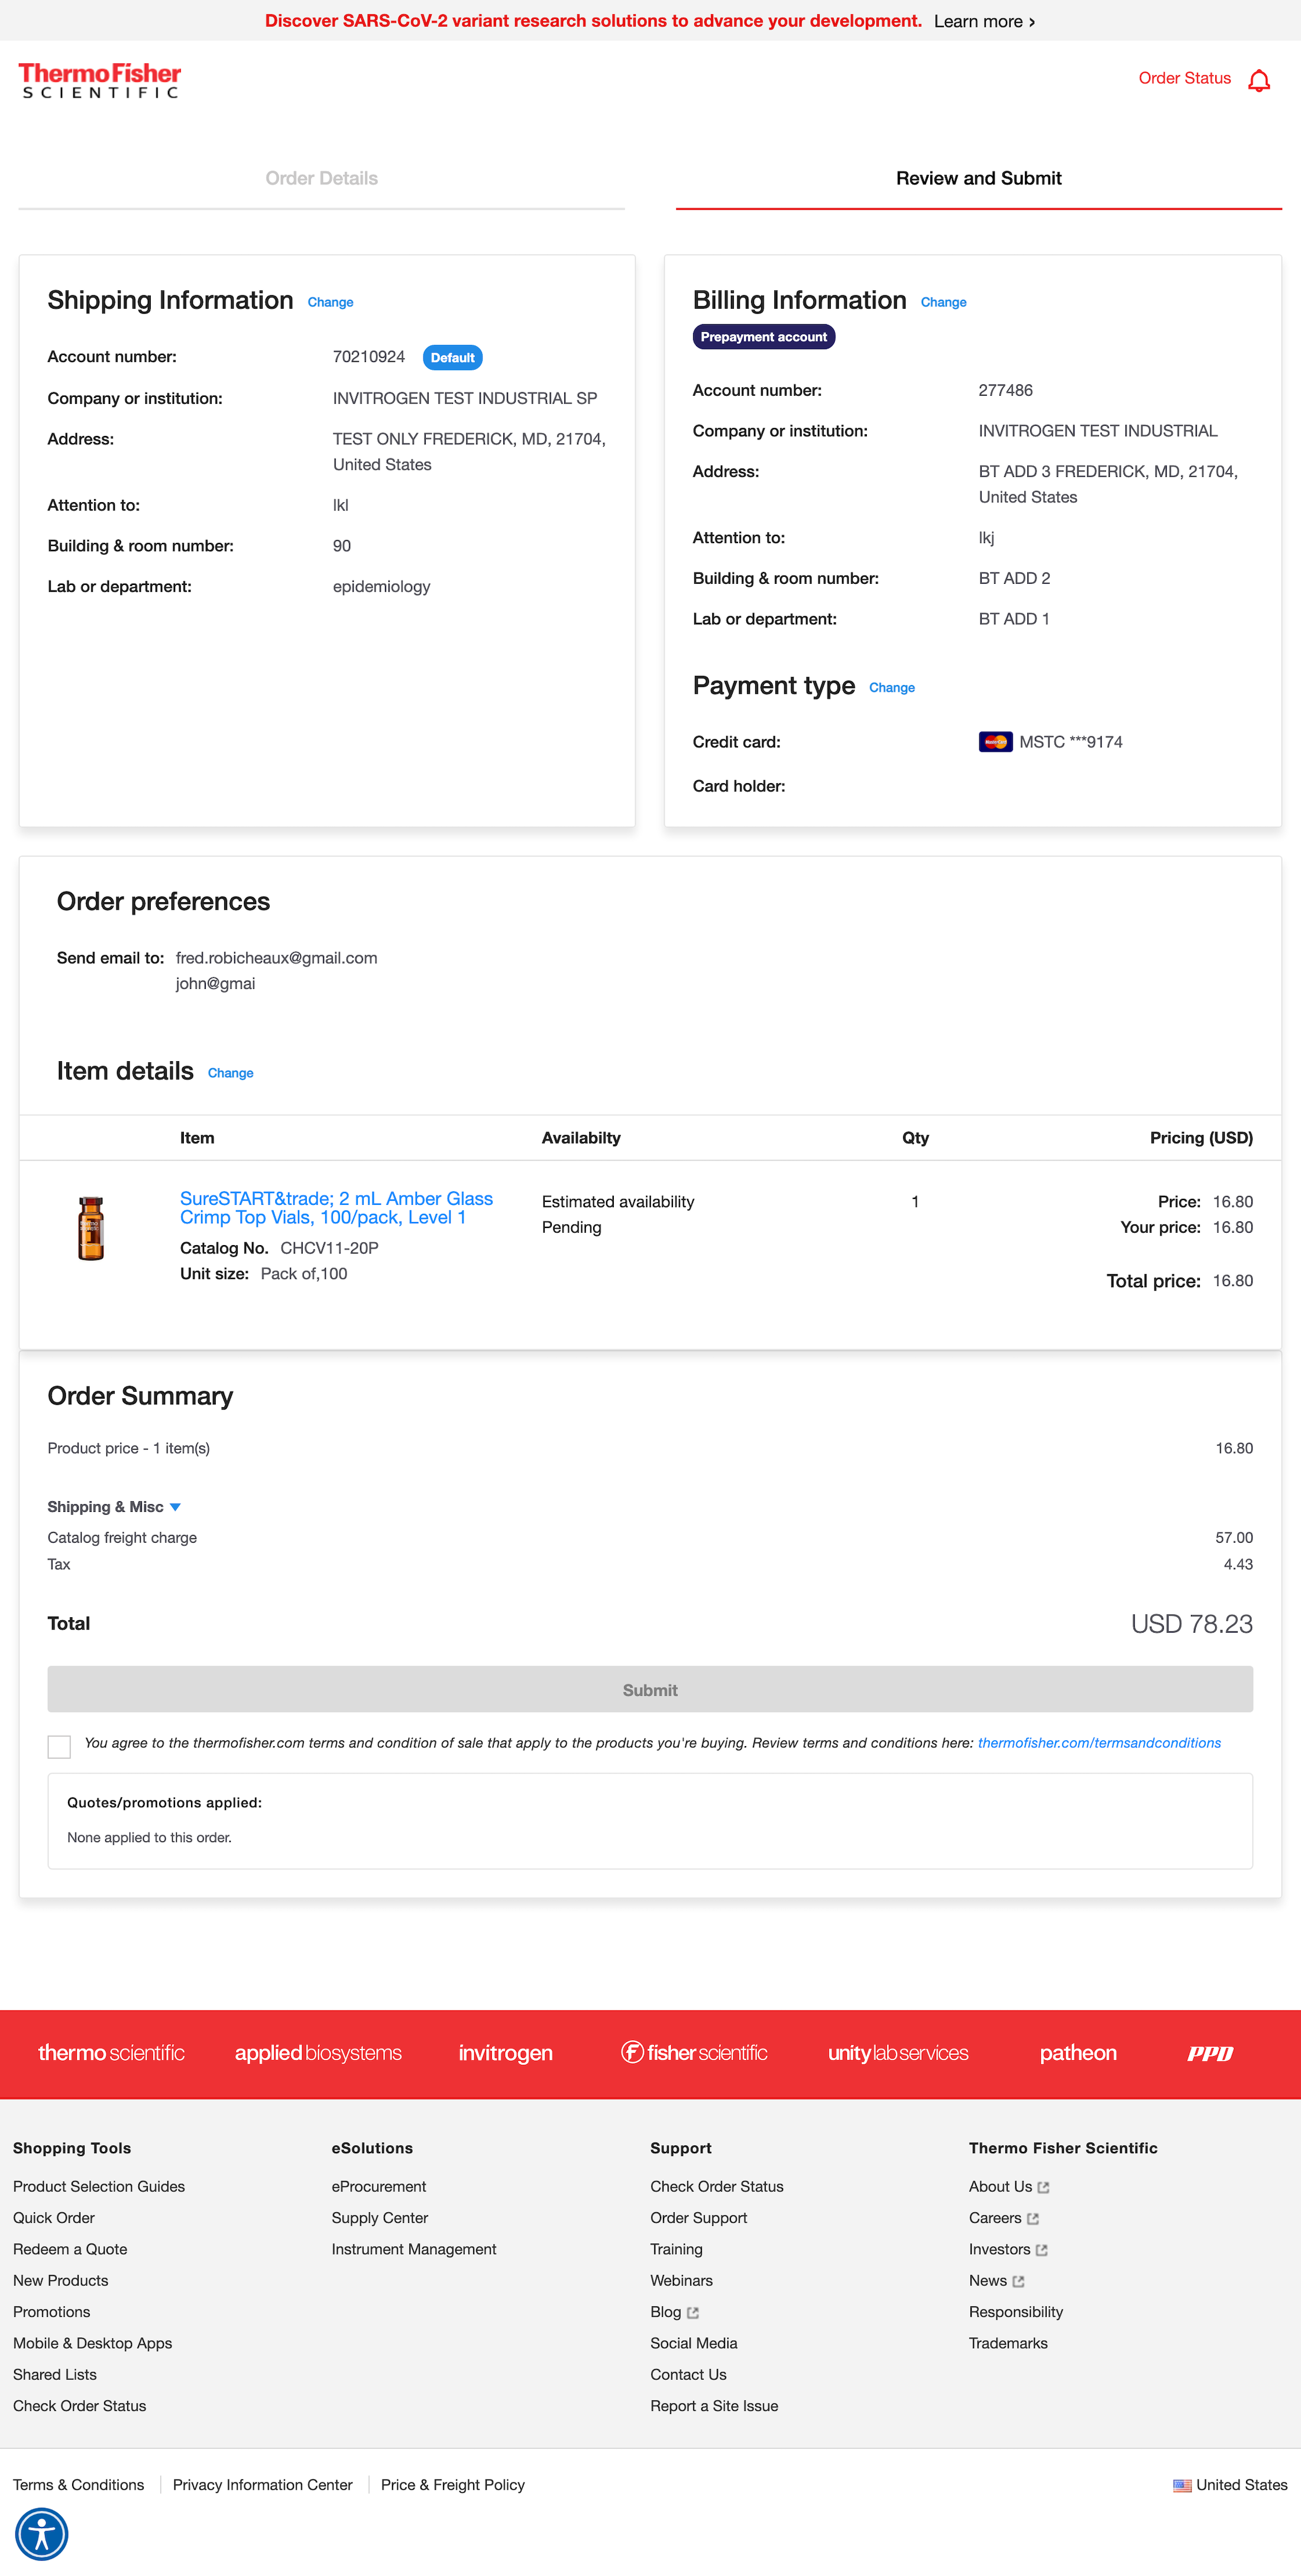This screenshot has width=1301, height=2576.
Task: Click the Fisher Scientific brand logo
Action: pyautogui.click(x=694, y=2053)
